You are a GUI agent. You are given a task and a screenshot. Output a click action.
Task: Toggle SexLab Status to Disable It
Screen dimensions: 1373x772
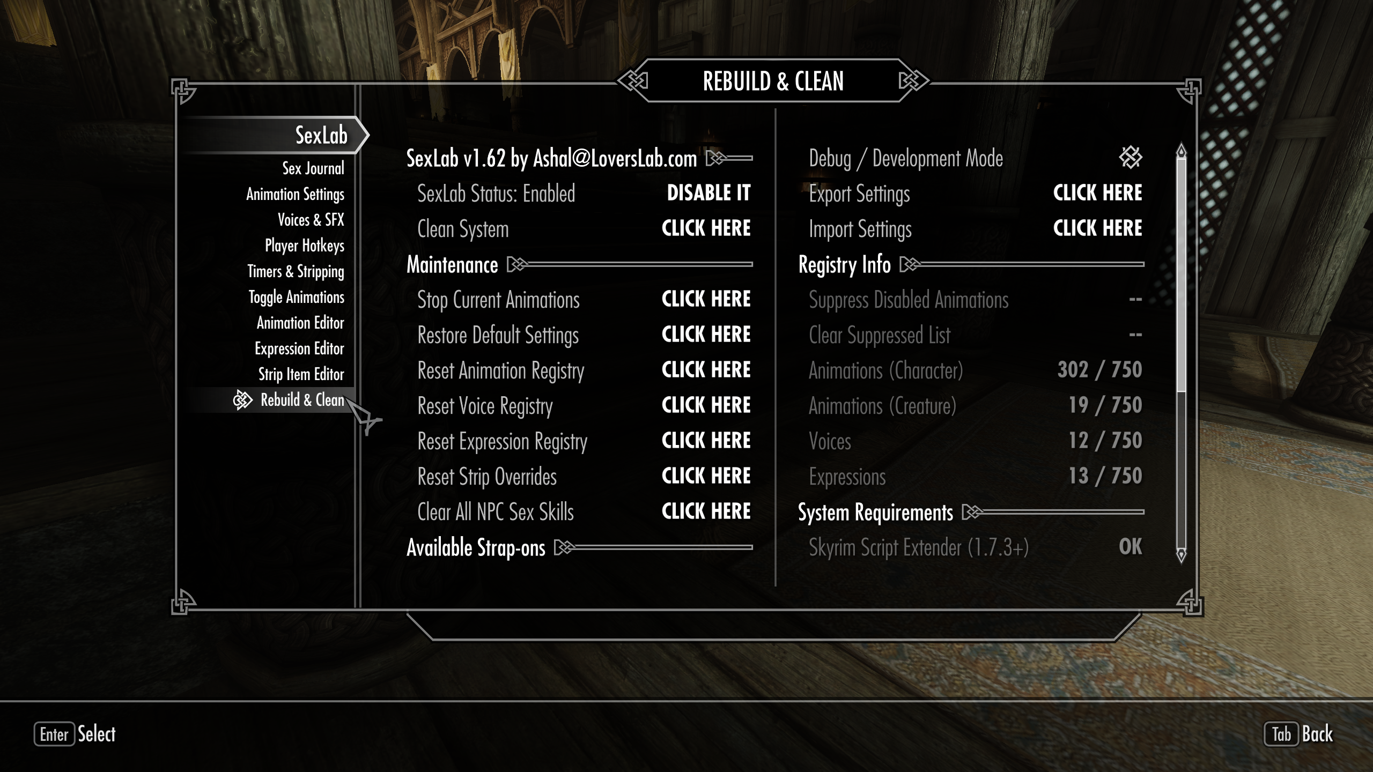coord(707,193)
